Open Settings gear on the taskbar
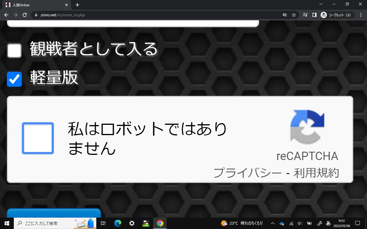Screen dimensions: 367x229 (132, 223)
